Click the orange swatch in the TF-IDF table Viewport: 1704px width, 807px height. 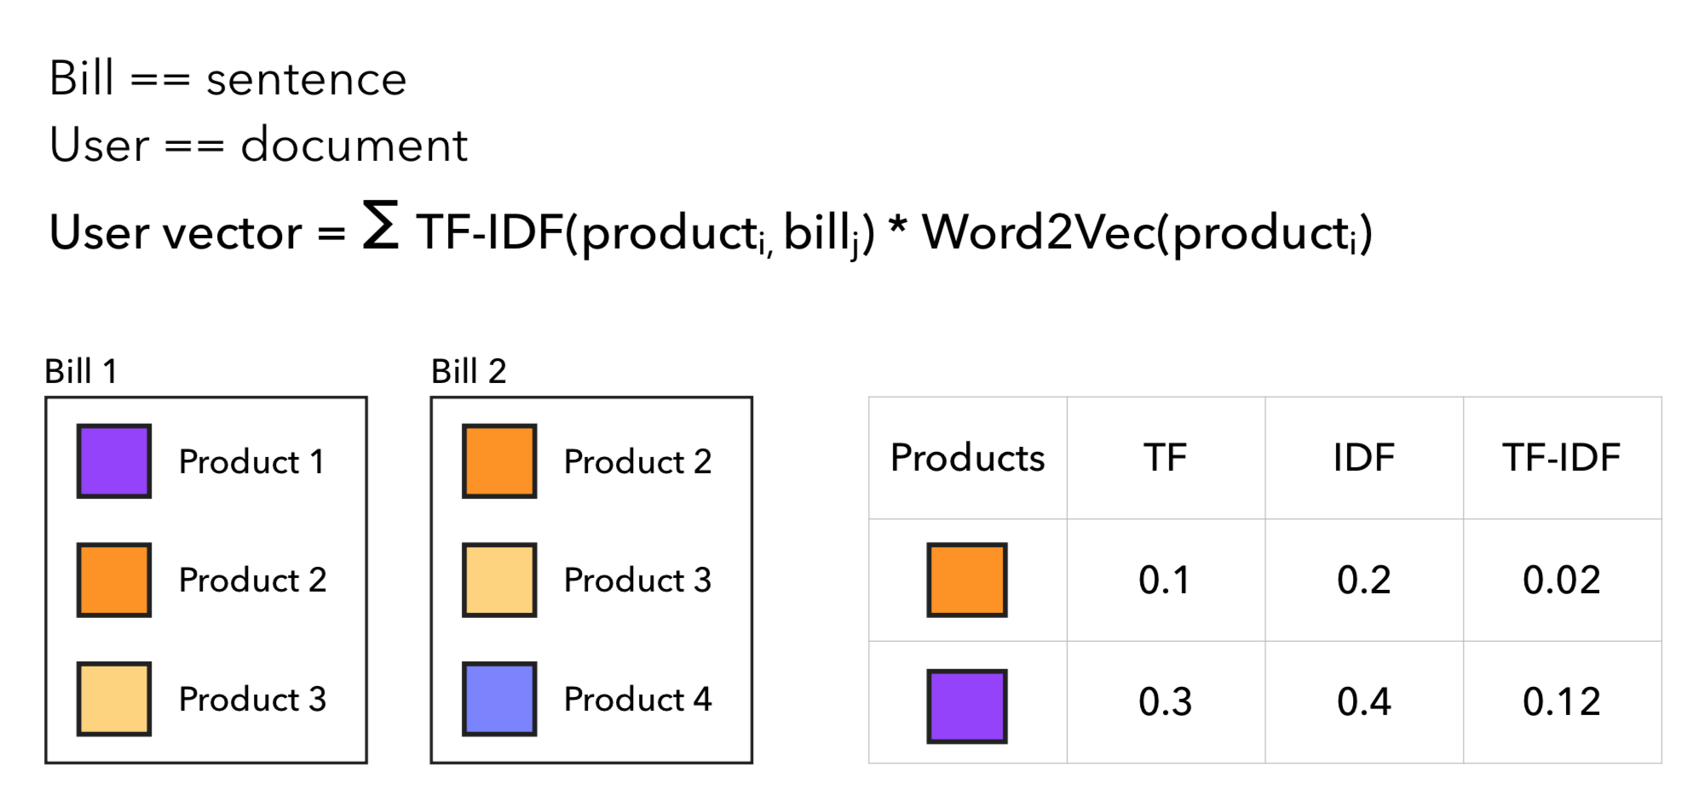967,580
